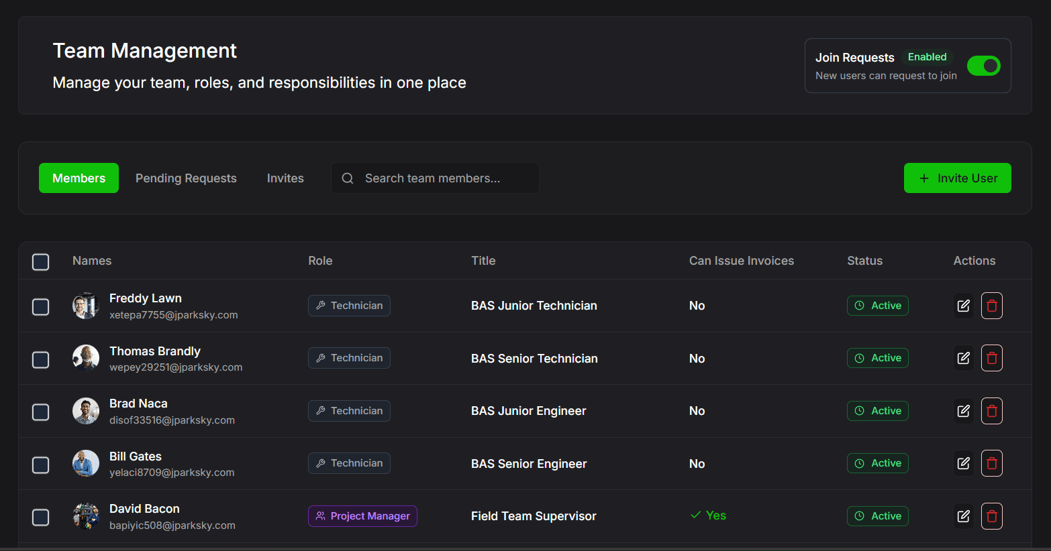Tick the checkbox beside Brad Naca
Image resolution: width=1051 pixels, height=551 pixels.
tap(41, 412)
